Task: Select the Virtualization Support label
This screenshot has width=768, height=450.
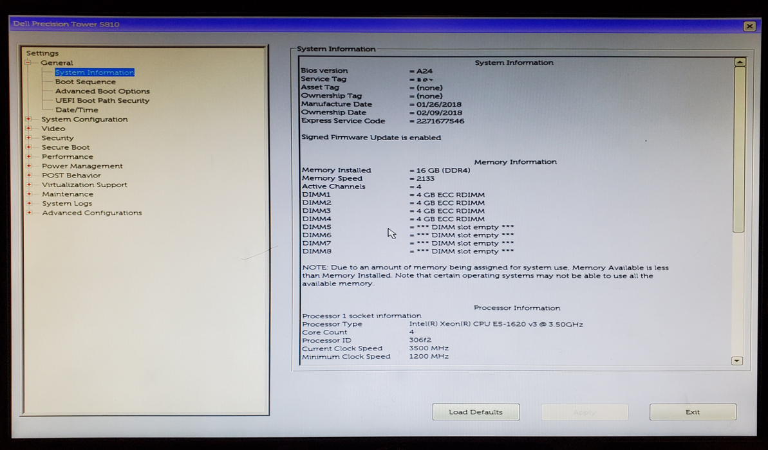Action: [x=84, y=184]
